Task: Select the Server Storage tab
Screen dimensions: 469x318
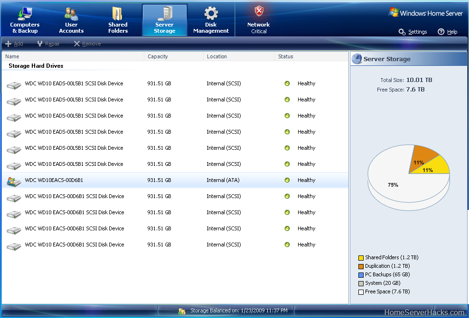Action: click(165, 20)
